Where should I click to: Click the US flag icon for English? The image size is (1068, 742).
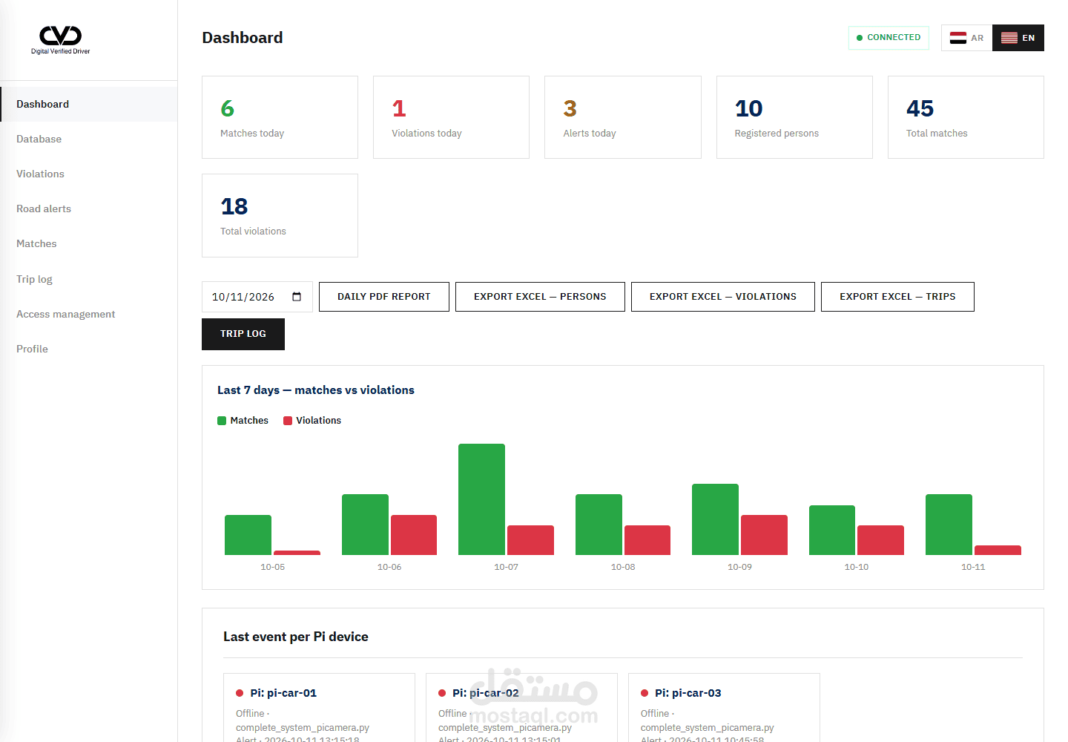coord(1009,38)
